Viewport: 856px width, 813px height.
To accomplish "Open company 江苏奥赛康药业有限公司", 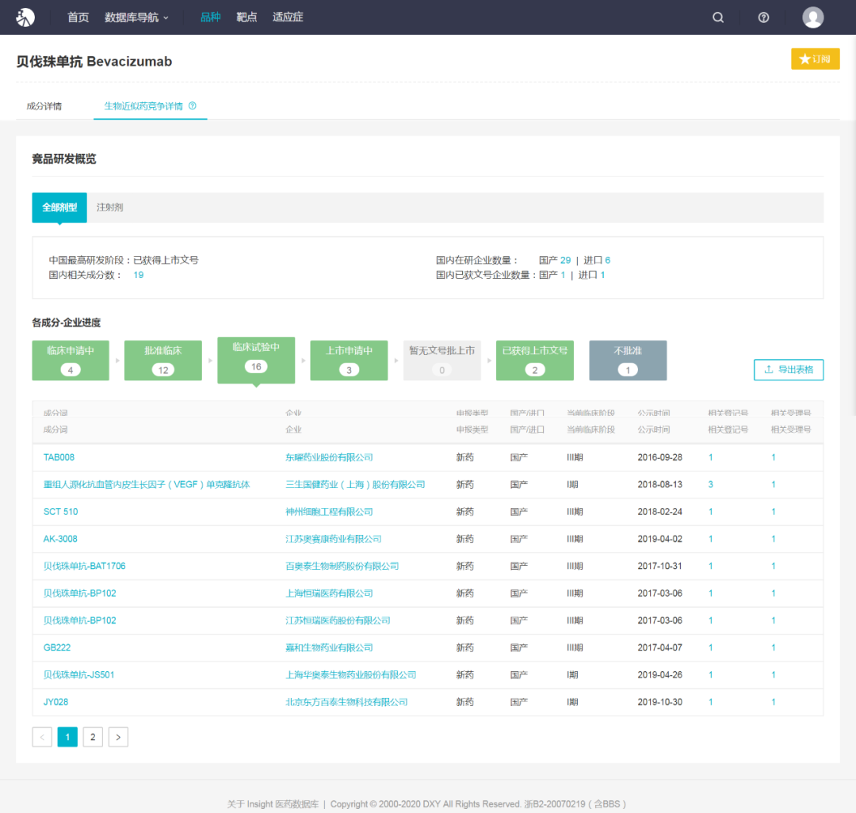I will click(334, 539).
